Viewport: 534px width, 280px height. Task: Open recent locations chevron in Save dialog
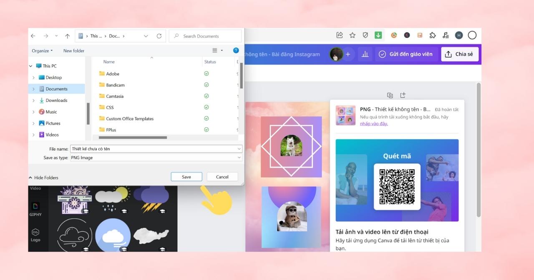coord(56,36)
